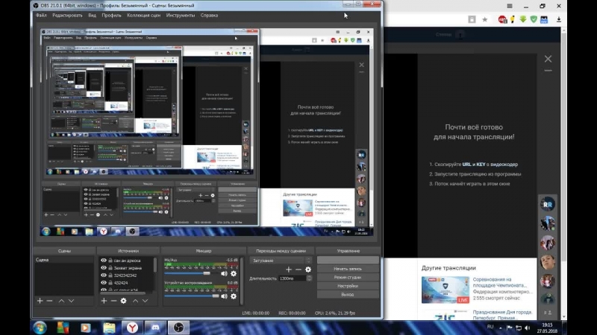Image resolution: width=597 pixels, height=335 pixels.
Task: Move the selected source up
Action: tap(135, 301)
